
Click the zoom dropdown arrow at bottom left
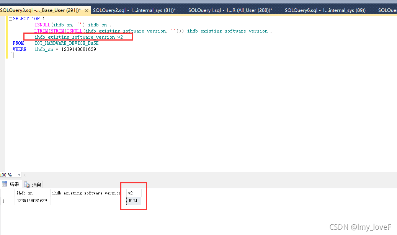click(x=18, y=175)
